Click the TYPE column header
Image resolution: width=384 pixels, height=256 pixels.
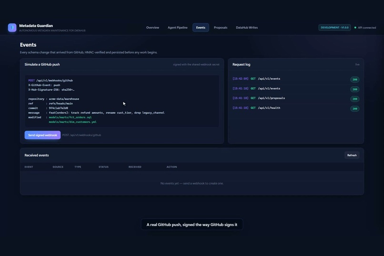(x=78, y=167)
